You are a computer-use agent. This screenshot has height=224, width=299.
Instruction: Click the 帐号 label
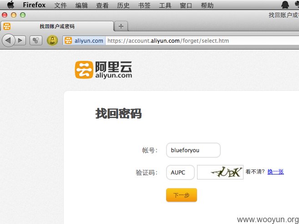[x=149, y=150]
